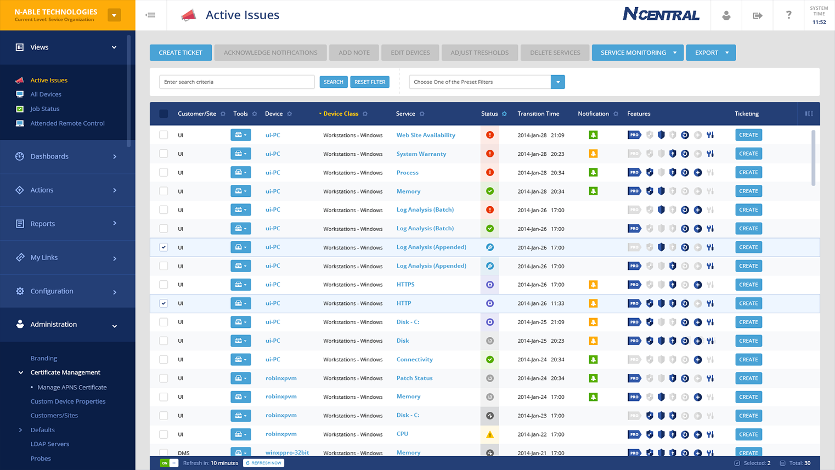The width and height of the screenshot is (835, 470).
Task: Select the Process row checkbox
Action: (163, 172)
